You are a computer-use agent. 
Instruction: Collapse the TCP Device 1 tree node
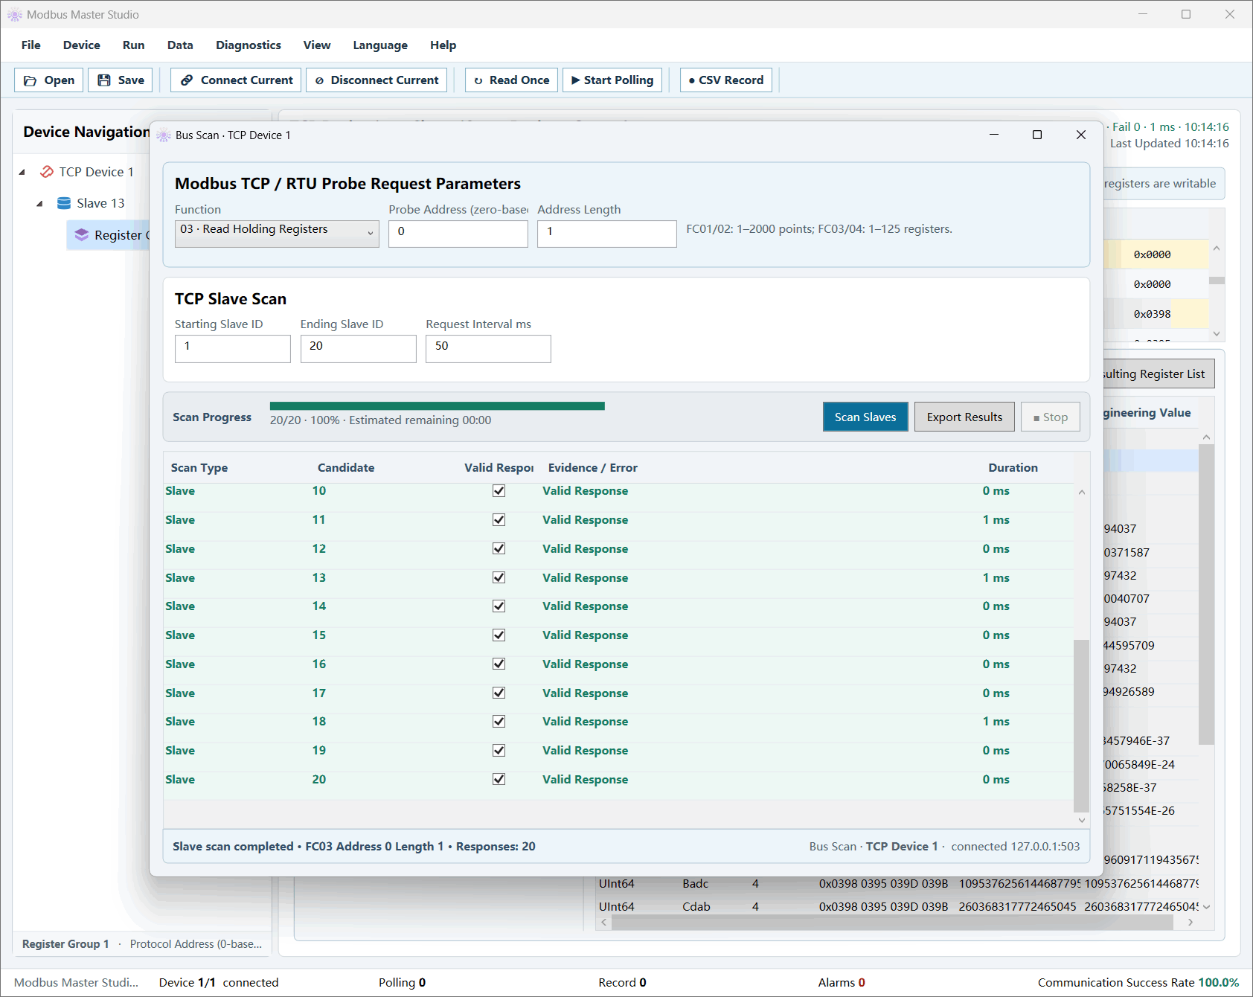[x=22, y=172]
